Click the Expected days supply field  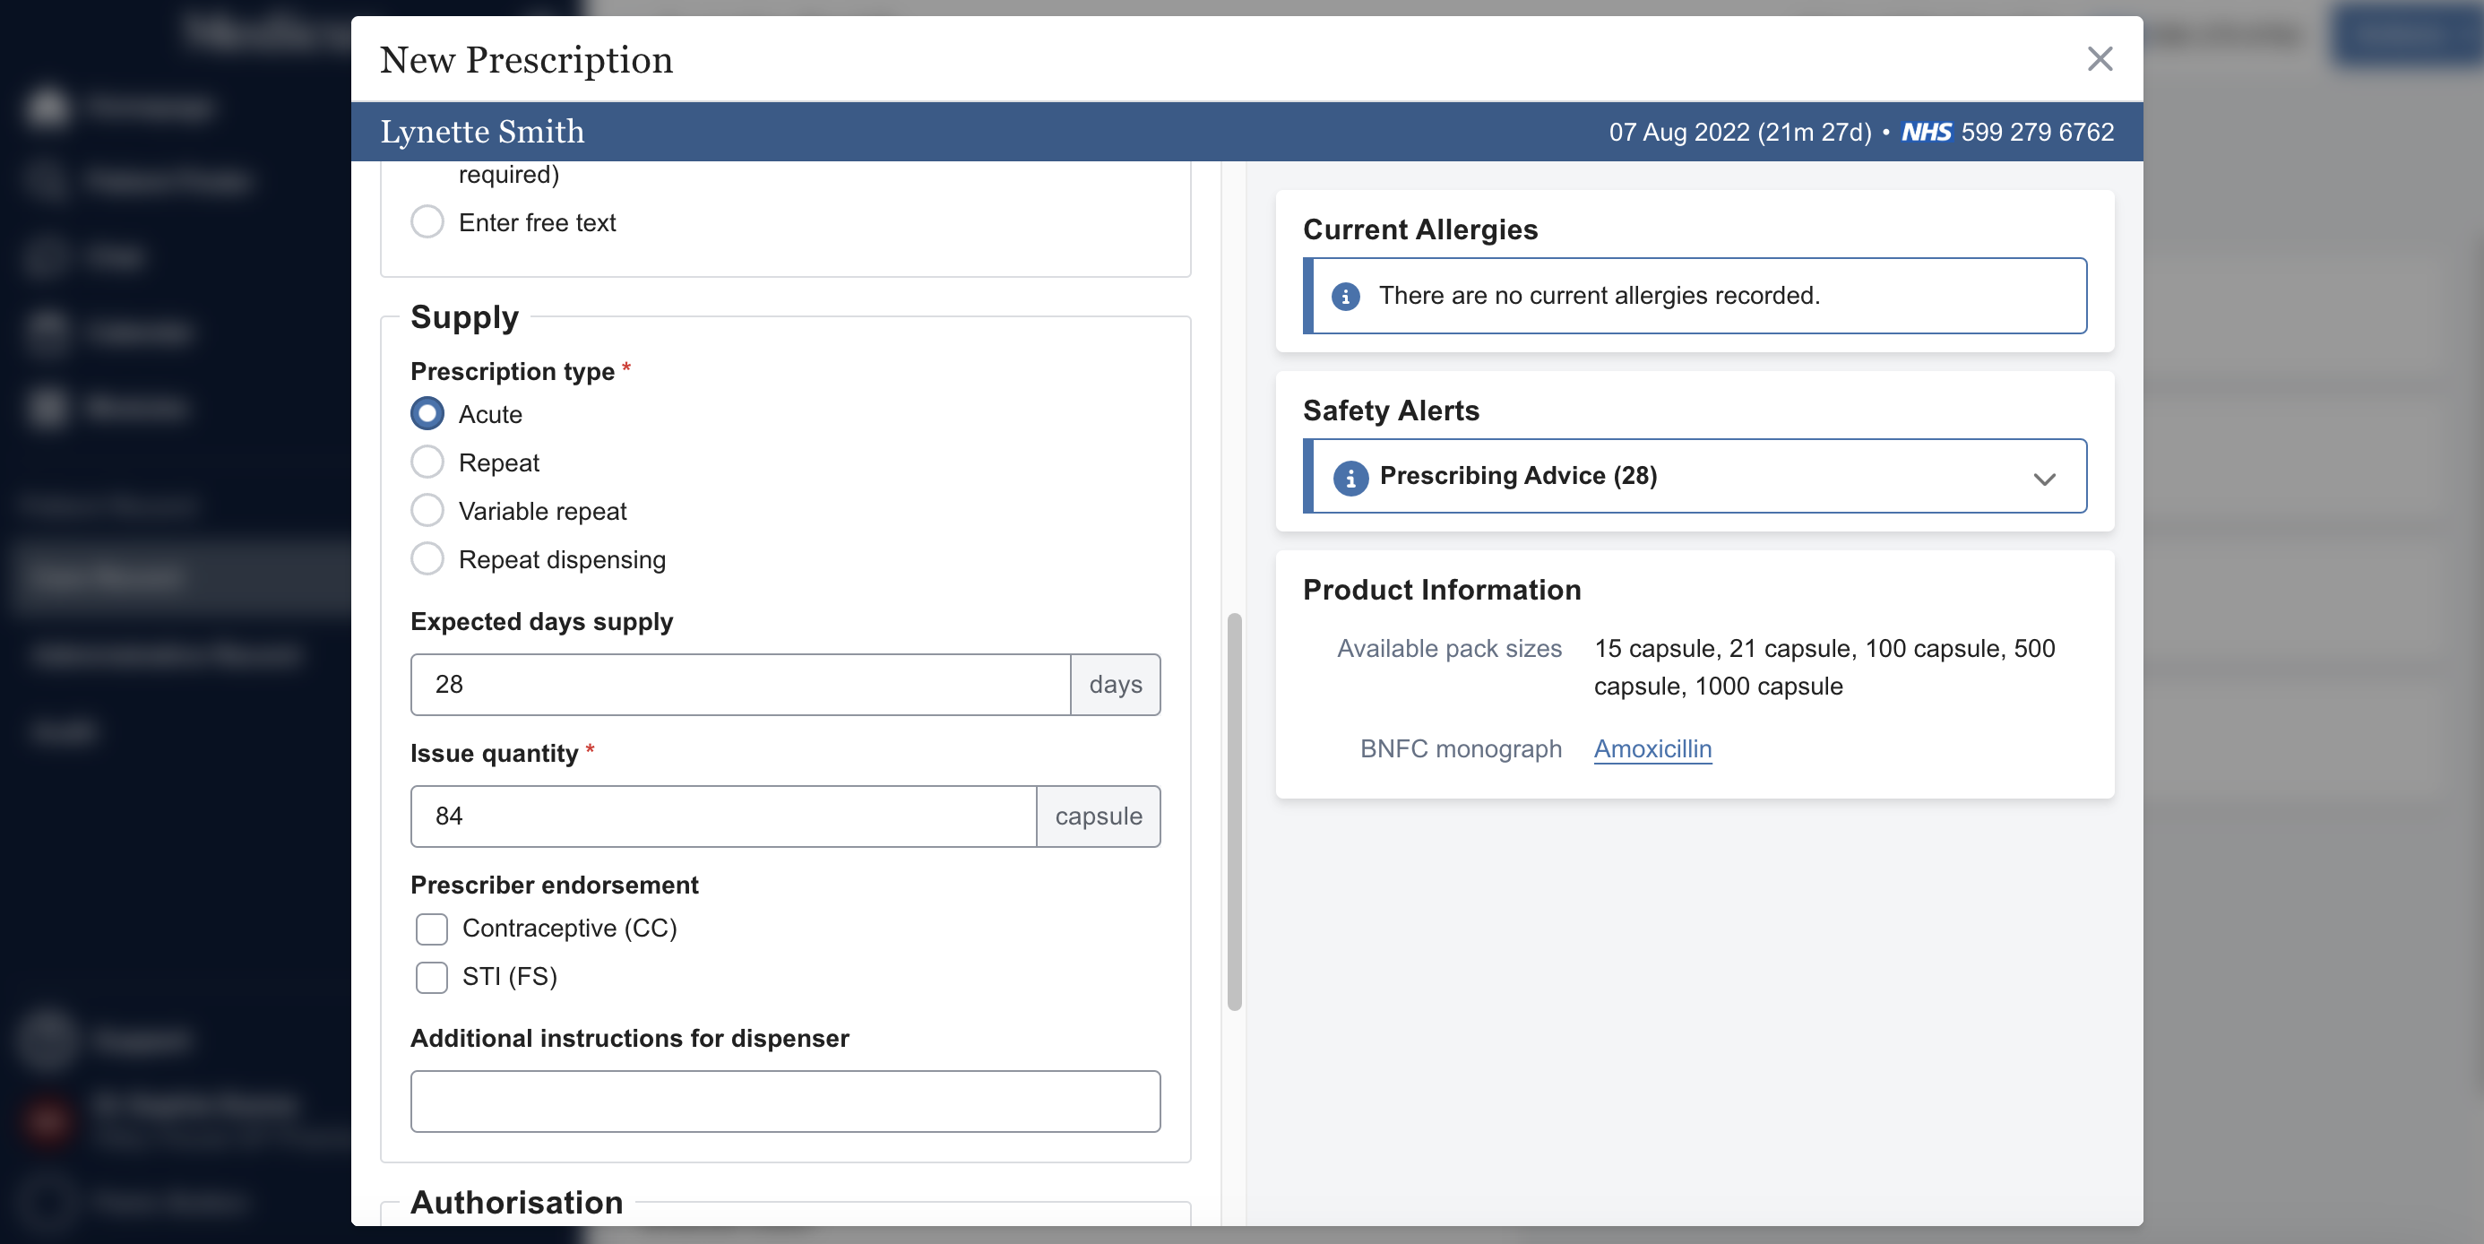pos(739,685)
